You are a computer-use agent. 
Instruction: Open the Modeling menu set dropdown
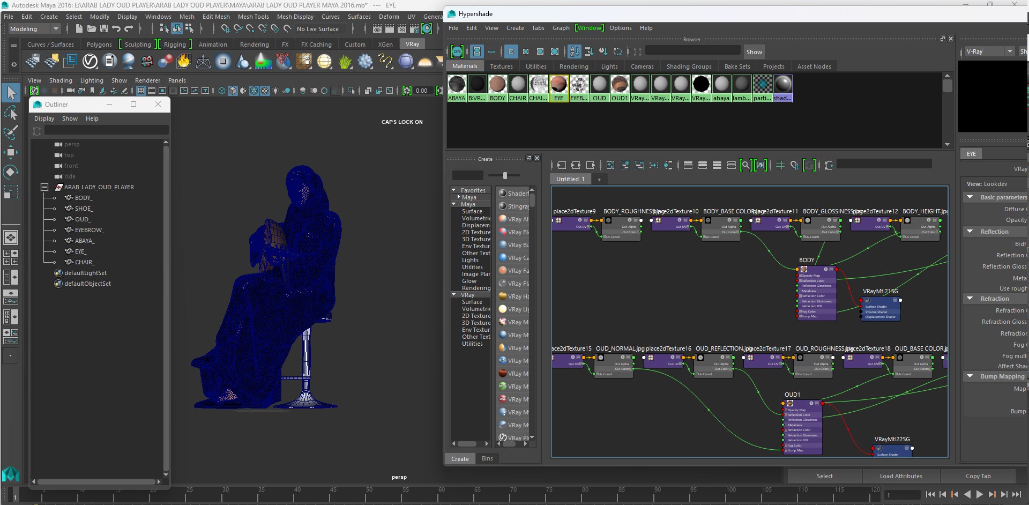(34, 29)
